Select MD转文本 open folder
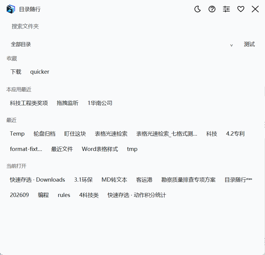The image size is (265, 255). [114, 180]
